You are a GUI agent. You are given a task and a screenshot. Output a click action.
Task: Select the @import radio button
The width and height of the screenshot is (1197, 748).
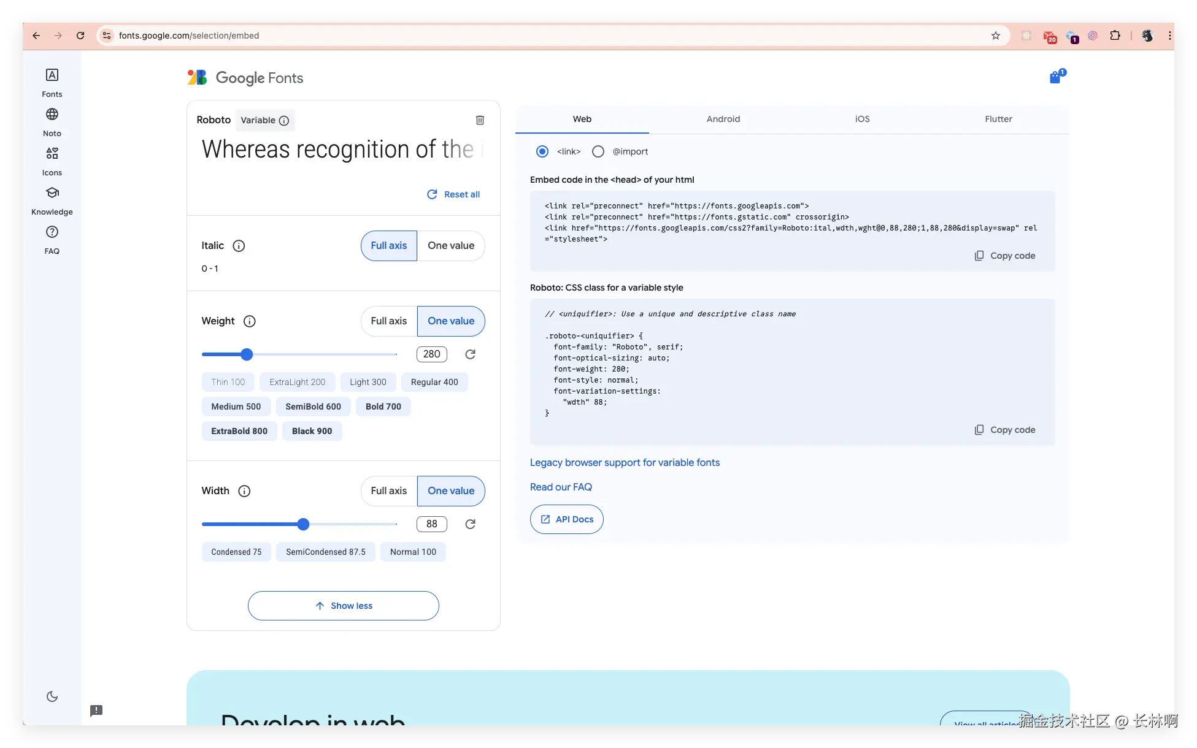tap(598, 151)
